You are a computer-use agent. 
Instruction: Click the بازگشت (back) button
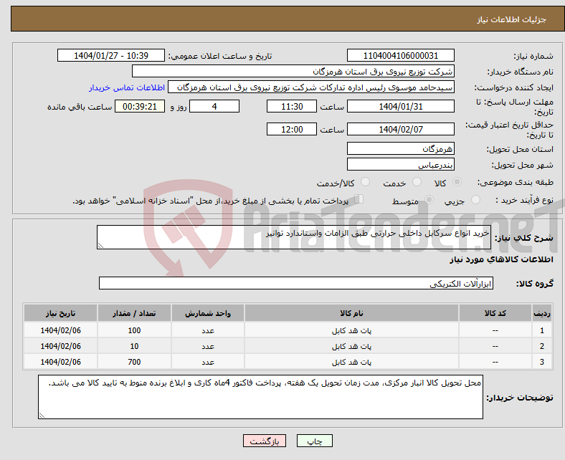coord(264,441)
